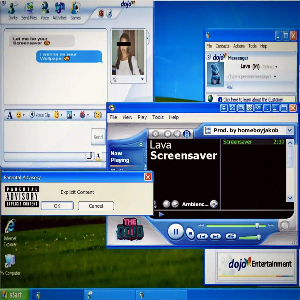
Task: Expand the Prod. by homeboyjakob dropdown
Action: pyautogui.click(x=289, y=130)
